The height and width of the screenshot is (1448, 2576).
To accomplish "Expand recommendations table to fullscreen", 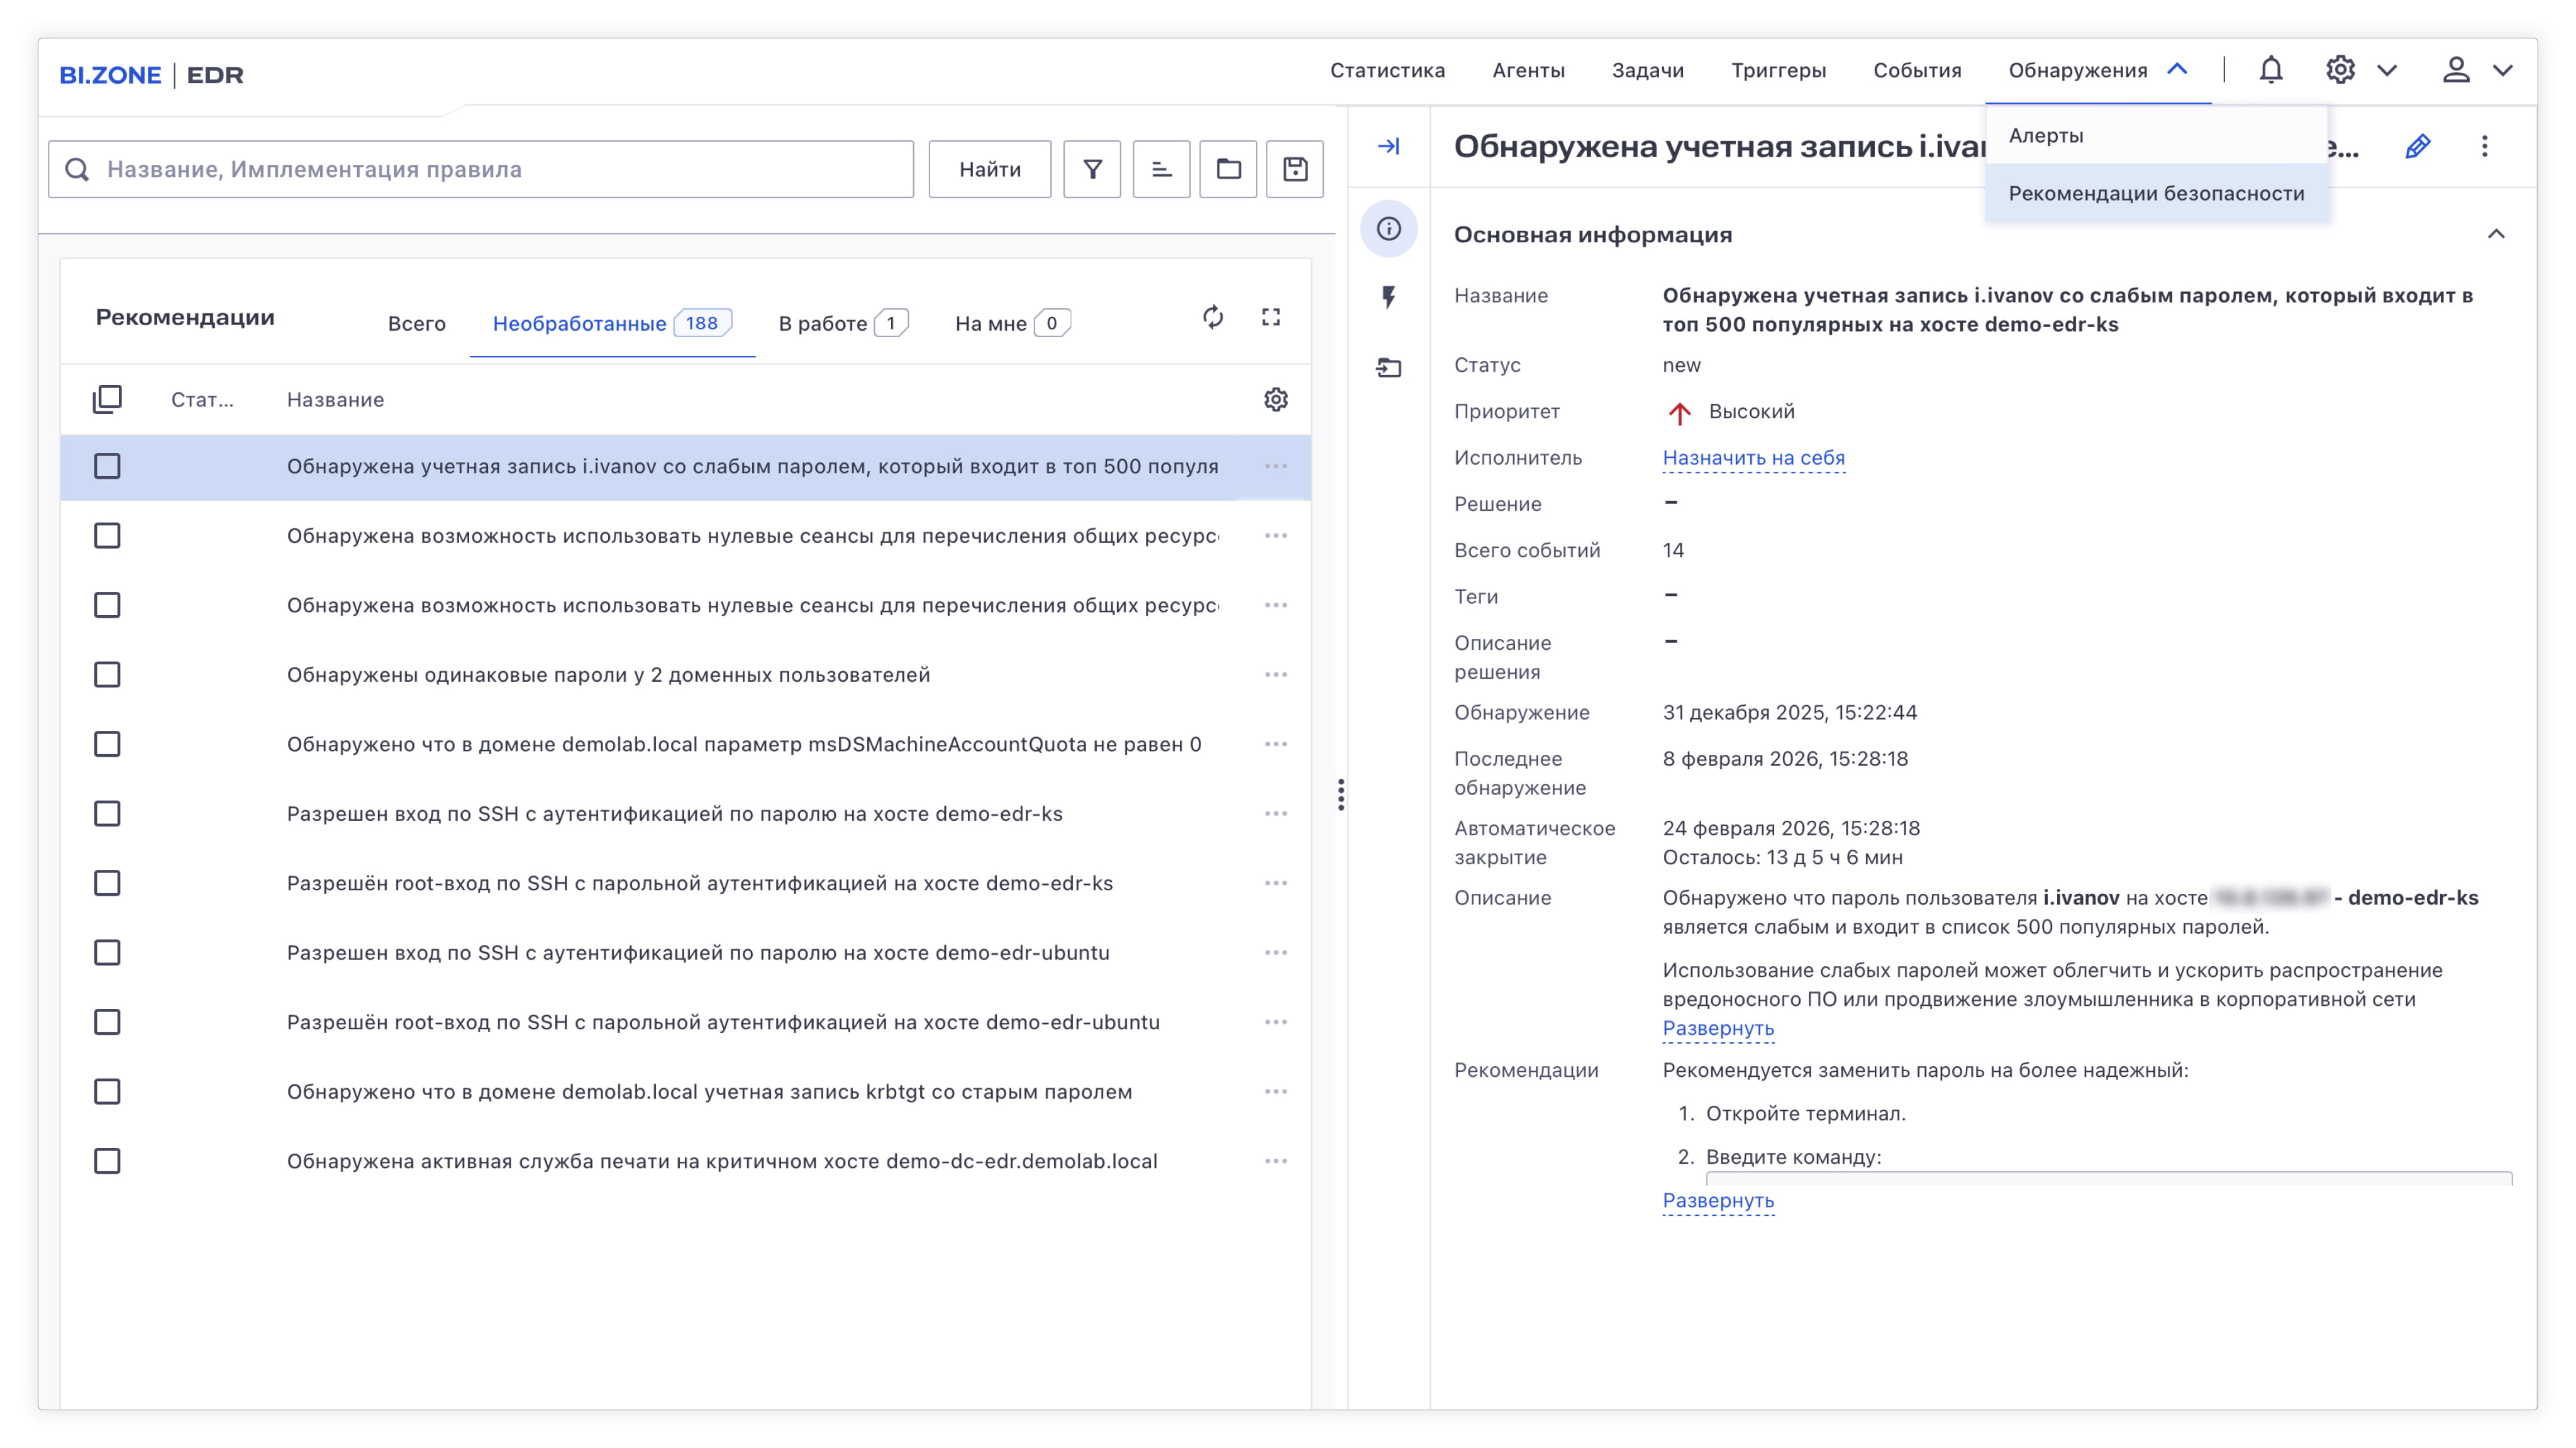I will point(1270,318).
